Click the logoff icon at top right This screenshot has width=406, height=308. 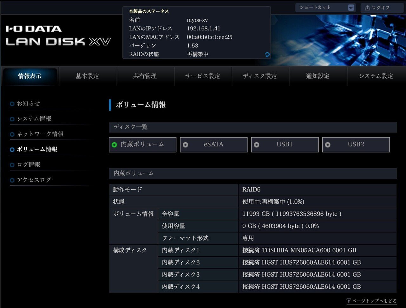[367, 8]
